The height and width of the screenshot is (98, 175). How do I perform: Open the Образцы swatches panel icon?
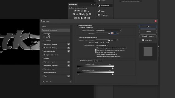[x=99, y=15]
